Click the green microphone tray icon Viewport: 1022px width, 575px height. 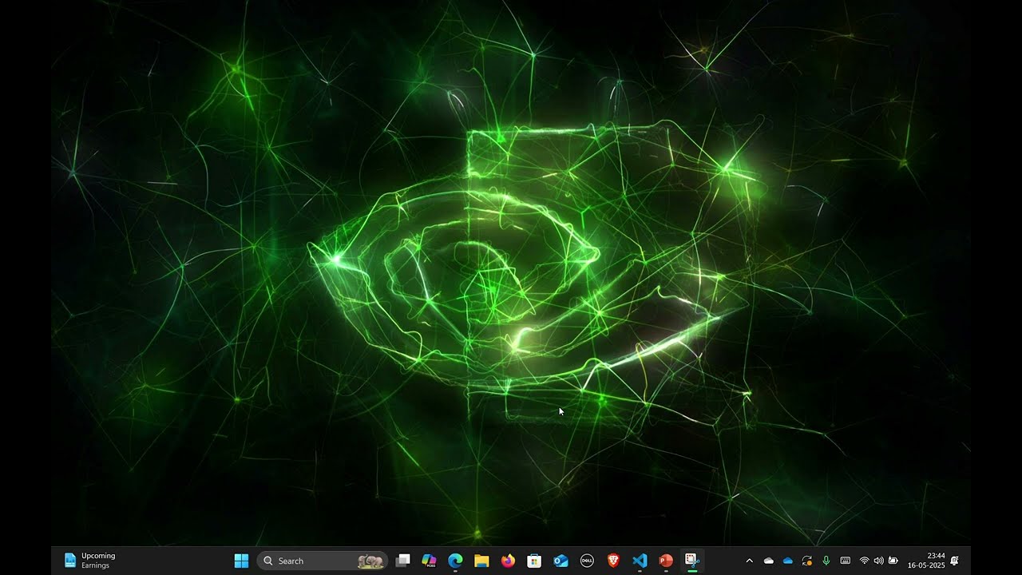pyautogui.click(x=826, y=561)
